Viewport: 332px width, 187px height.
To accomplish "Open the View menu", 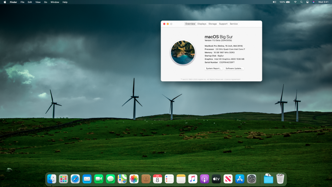I will [x=38, y=2].
